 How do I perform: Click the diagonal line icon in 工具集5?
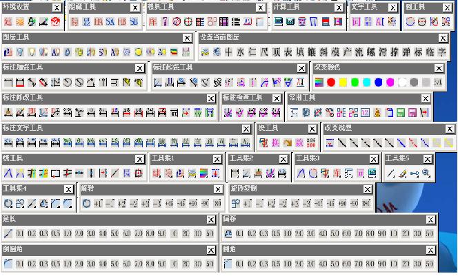(x=391, y=173)
